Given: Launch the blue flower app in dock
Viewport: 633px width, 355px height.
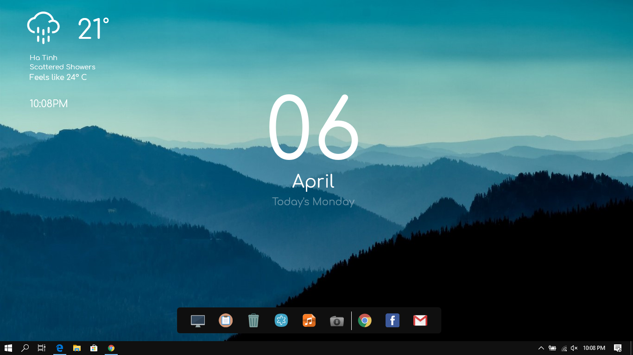Looking at the screenshot, I should point(281,320).
